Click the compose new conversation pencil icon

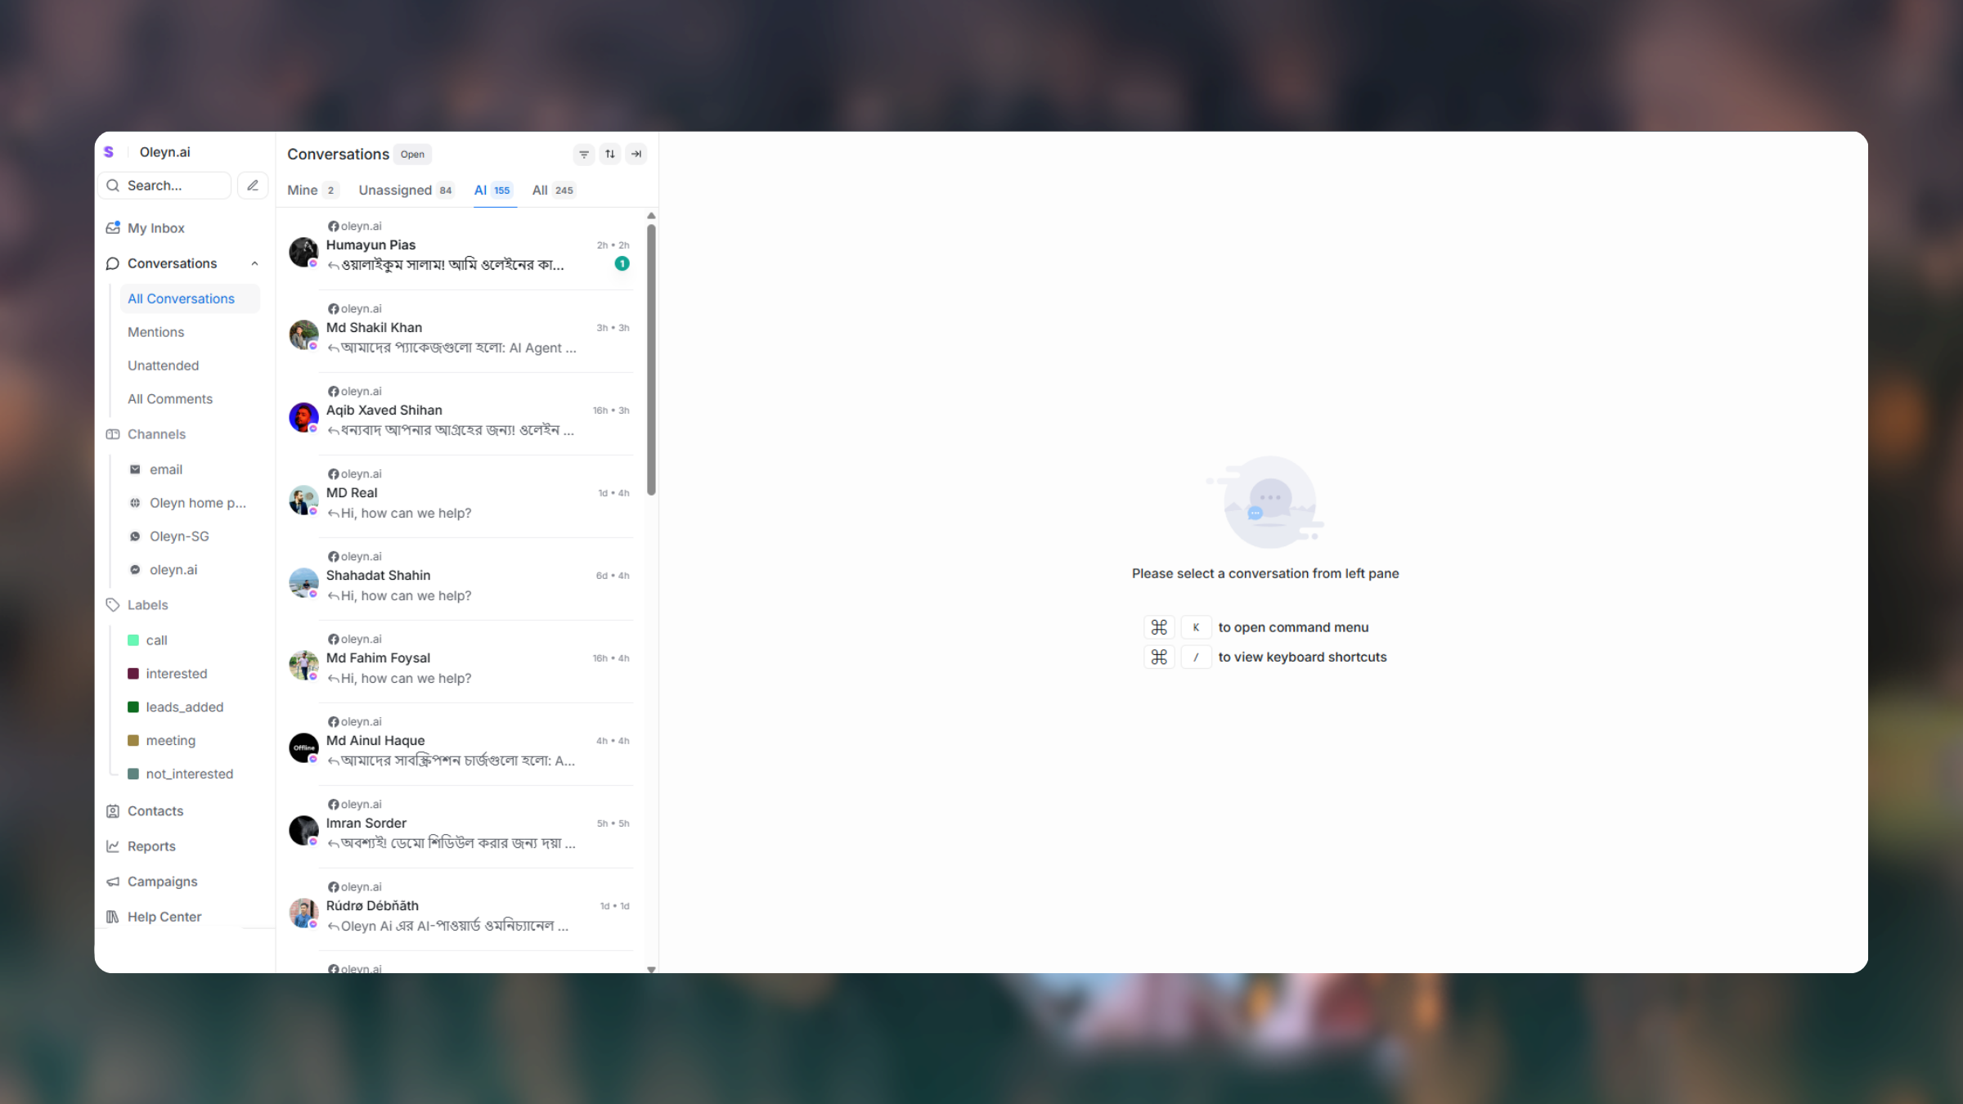[253, 186]
